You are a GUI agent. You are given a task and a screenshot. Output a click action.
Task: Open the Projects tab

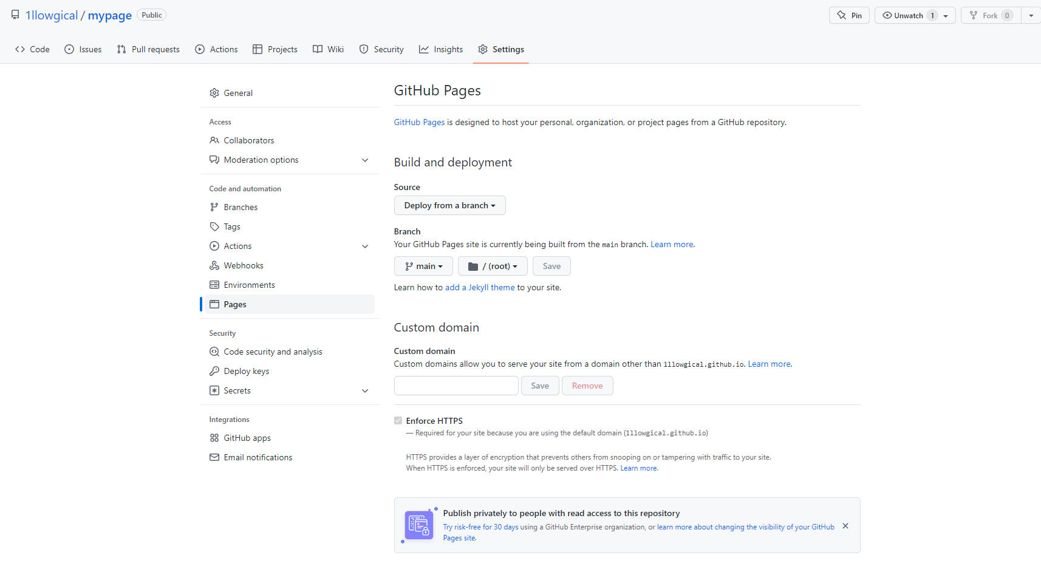pos(275,49)
